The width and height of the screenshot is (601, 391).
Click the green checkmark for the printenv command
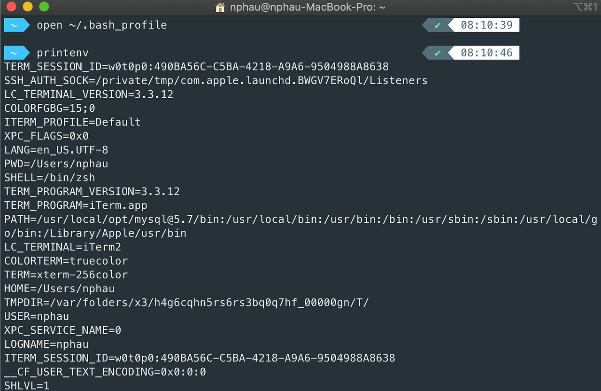click(x=437, y=52)
